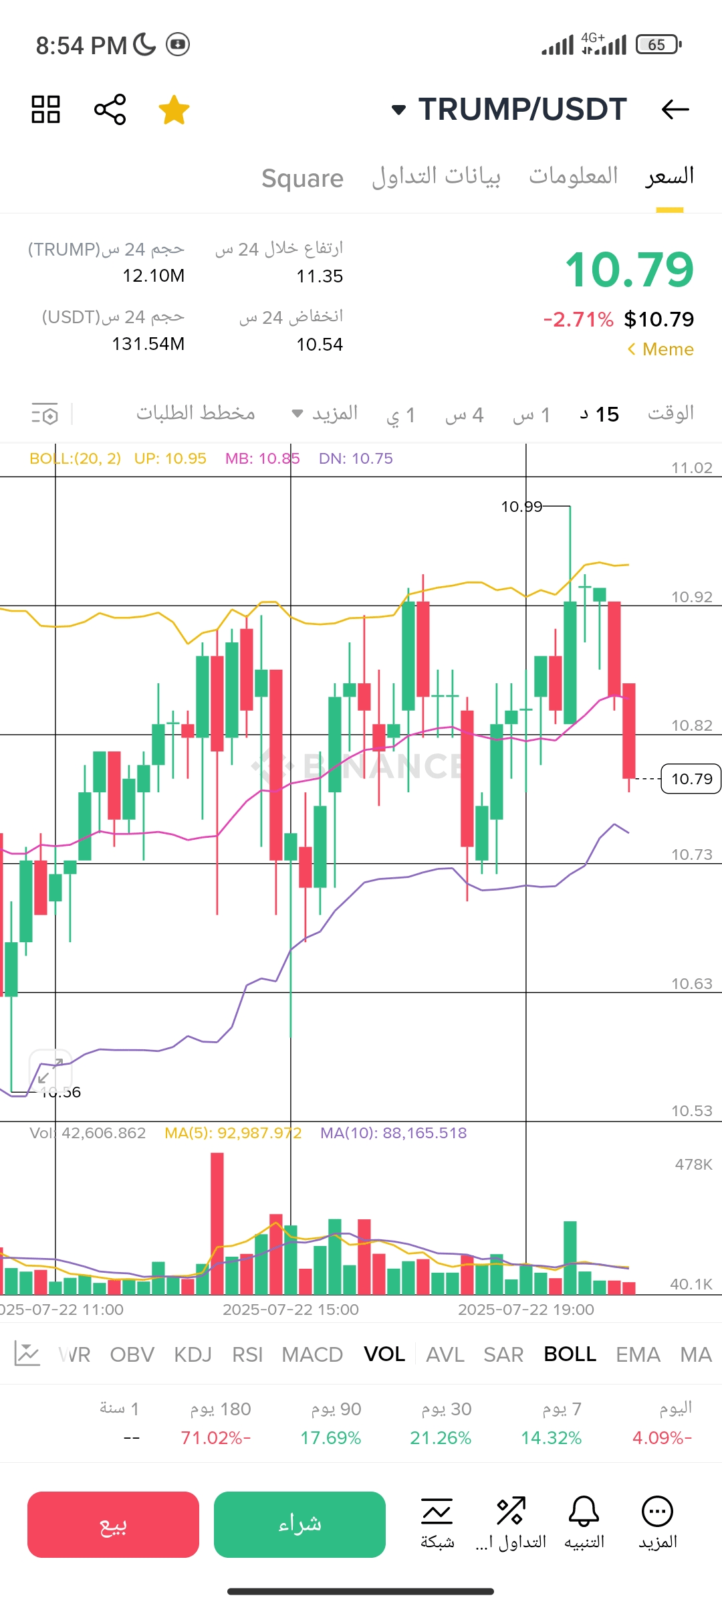The width and height of the screenshot is (722, 1606).
Task: Open the شبكة grid trading icon
Action: click(x=437, y=1524)
